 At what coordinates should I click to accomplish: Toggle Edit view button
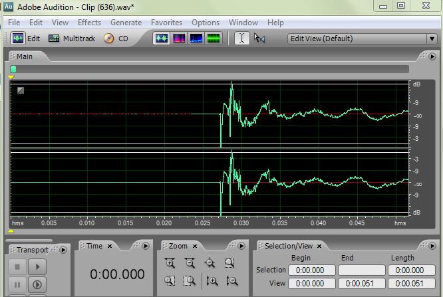pos(25,39)
